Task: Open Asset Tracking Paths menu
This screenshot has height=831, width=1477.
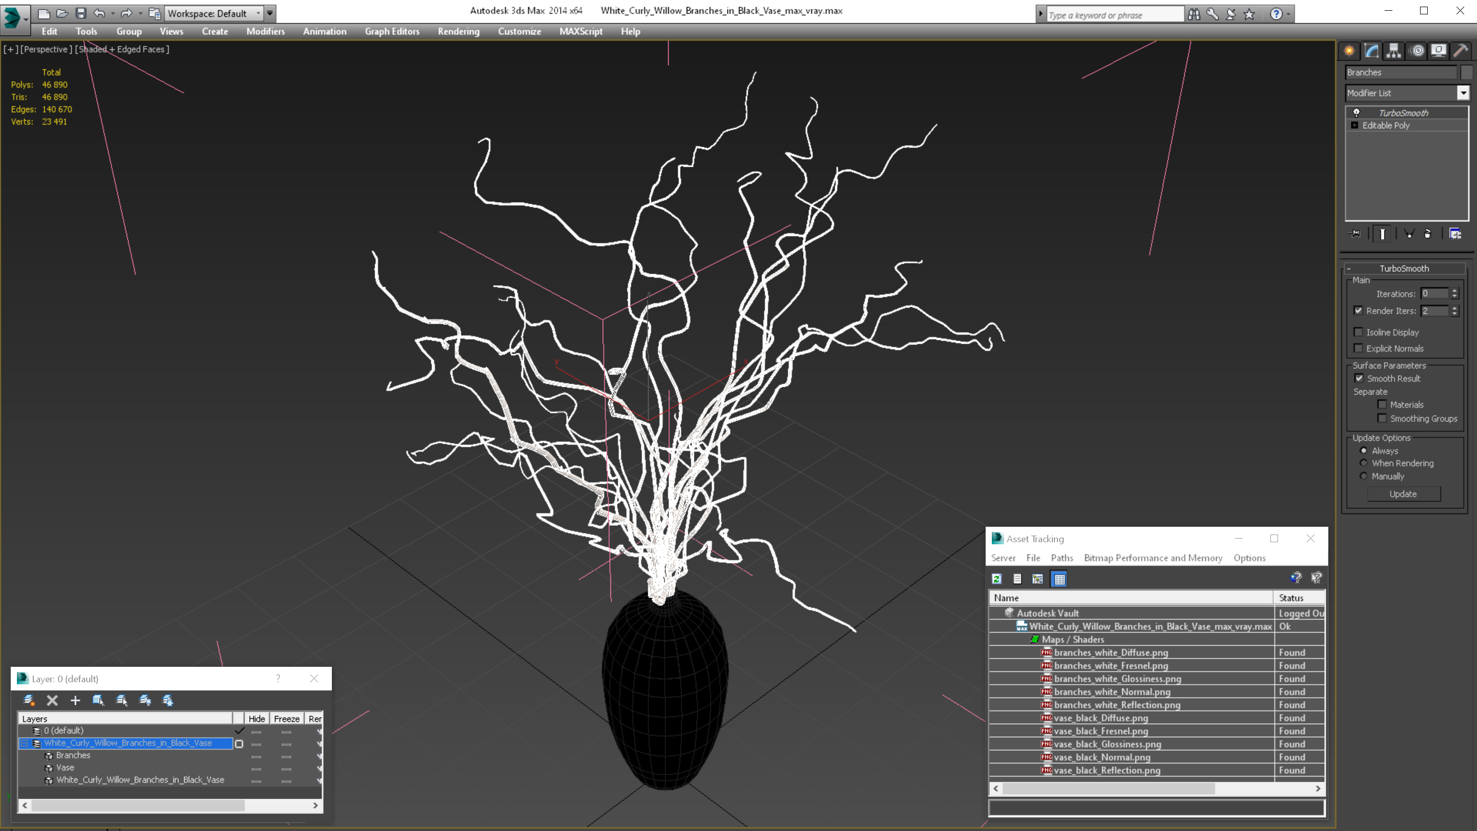Action: click(x=1061, y=558)
